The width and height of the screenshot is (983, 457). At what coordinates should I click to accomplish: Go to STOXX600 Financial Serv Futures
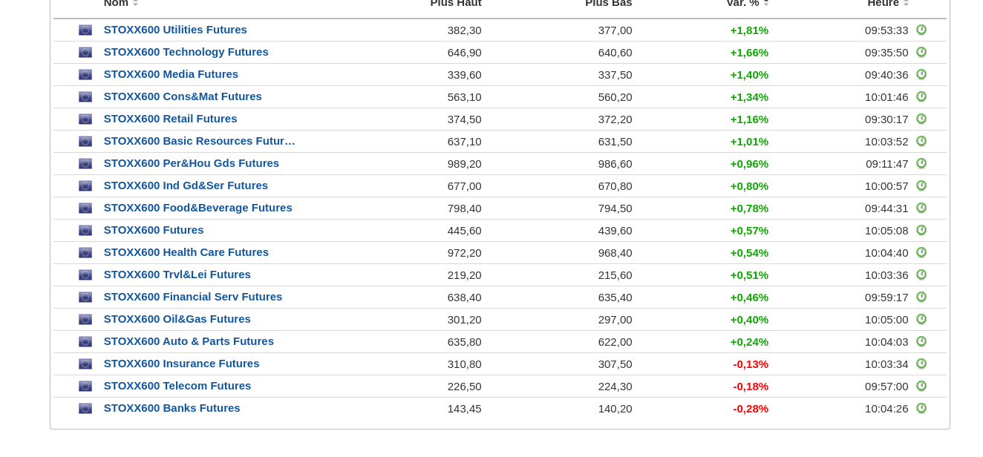193,297
